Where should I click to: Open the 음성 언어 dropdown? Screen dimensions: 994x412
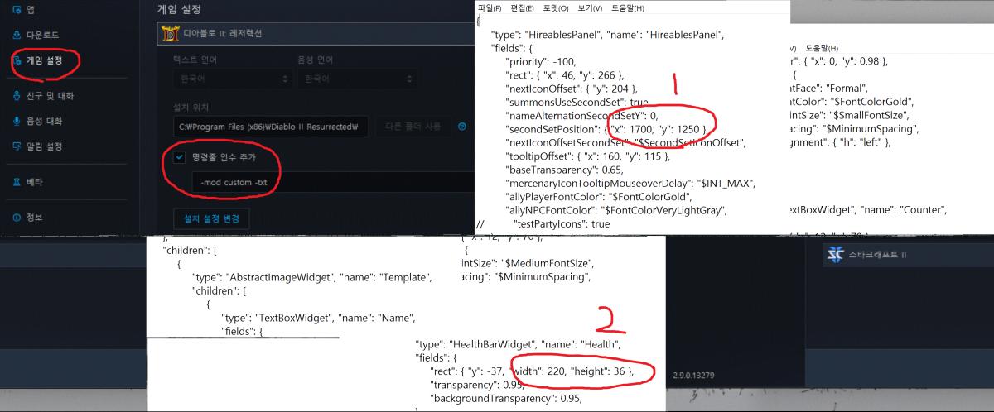[356, 79]
